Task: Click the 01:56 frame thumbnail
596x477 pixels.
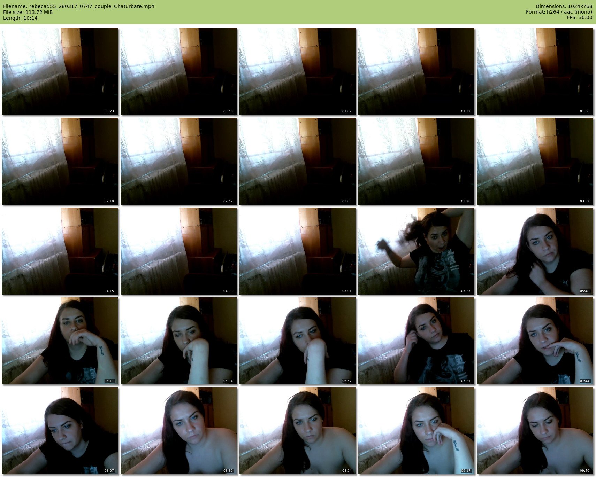Action: pos(535,71)
